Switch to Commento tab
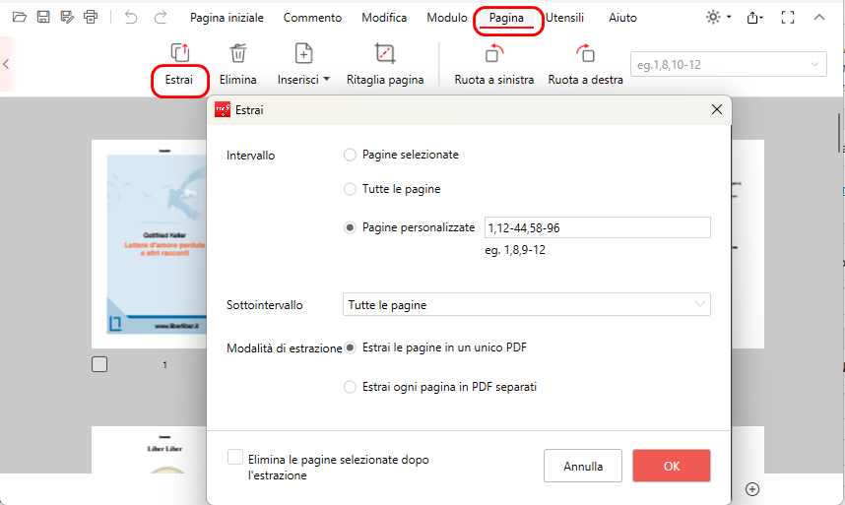 (312, 18)
